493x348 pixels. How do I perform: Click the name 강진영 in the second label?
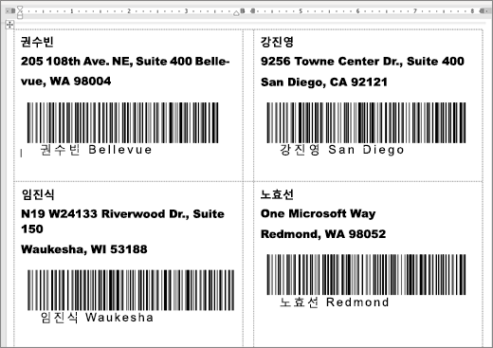pos(277,42)
